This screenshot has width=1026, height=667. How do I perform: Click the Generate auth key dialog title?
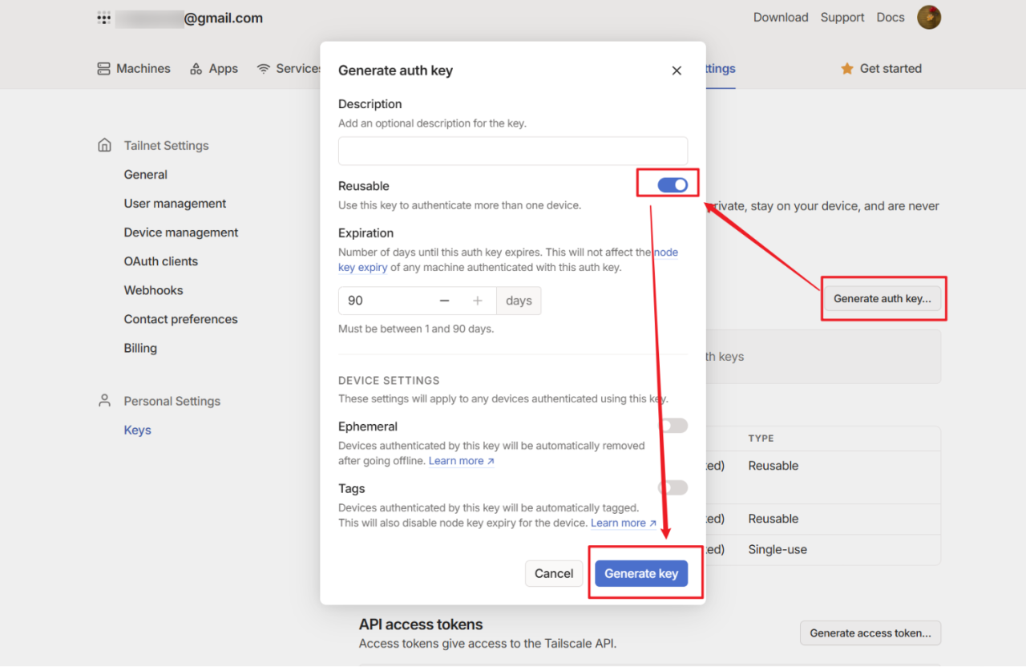tap(395, 71)
